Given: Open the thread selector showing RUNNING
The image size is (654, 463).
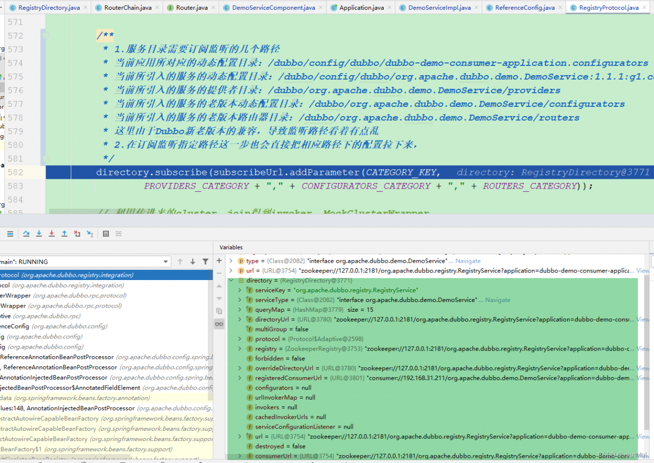Looking at the screenshot, I should click(x=85, y=262).
